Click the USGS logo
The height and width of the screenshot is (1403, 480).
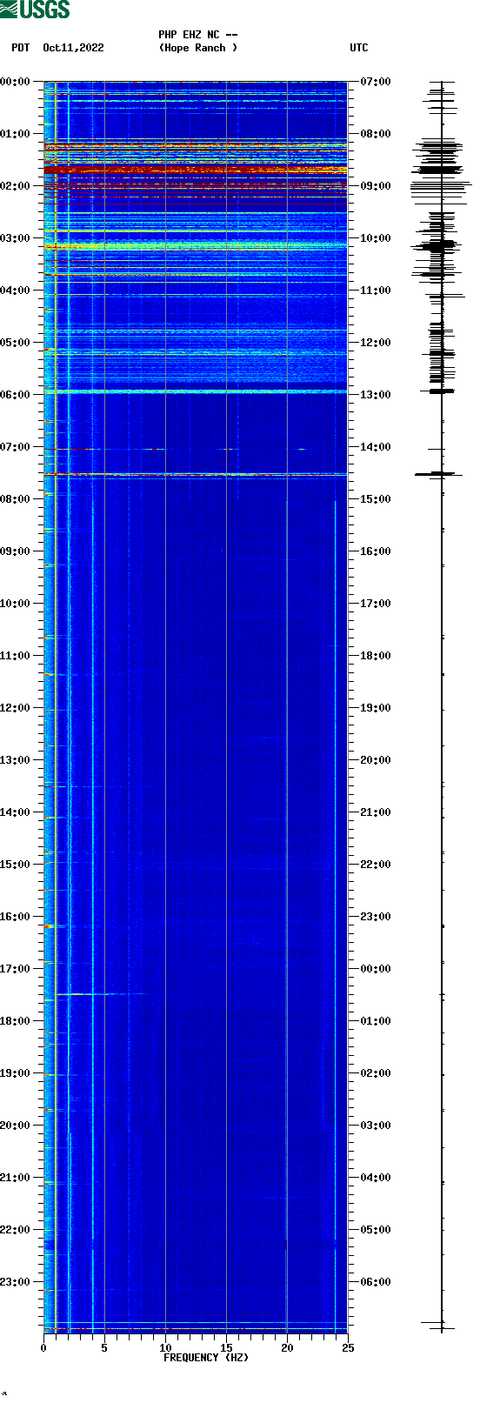[x=35, y=10]
